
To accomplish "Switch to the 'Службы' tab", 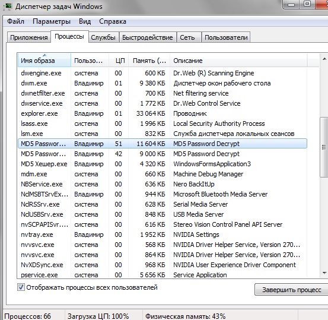I will coord(103,37).
